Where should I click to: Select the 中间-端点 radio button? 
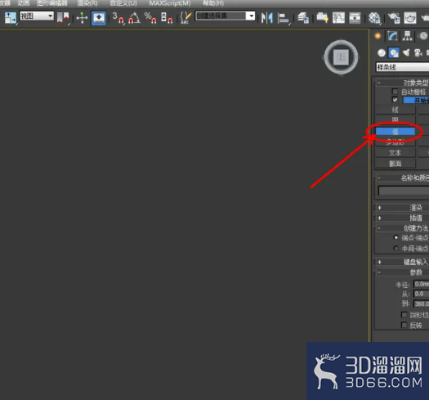tap(395, 248)
